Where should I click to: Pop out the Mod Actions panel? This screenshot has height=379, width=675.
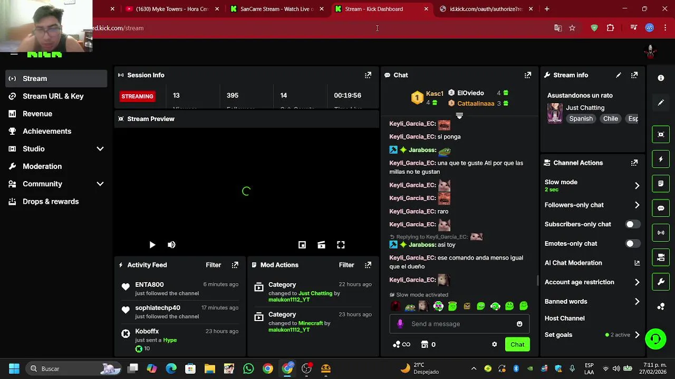(368, 265)
